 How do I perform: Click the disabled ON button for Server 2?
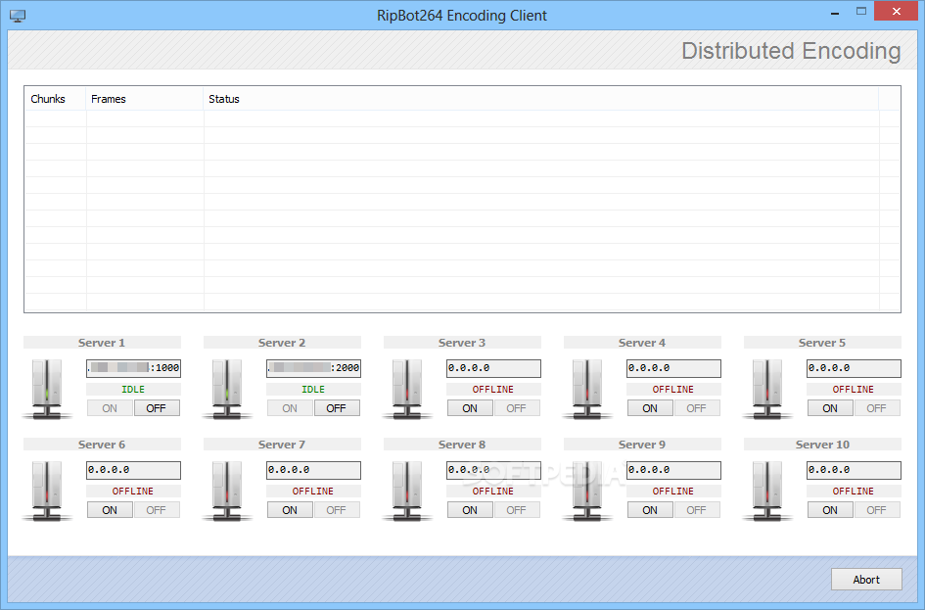(290, 408)
